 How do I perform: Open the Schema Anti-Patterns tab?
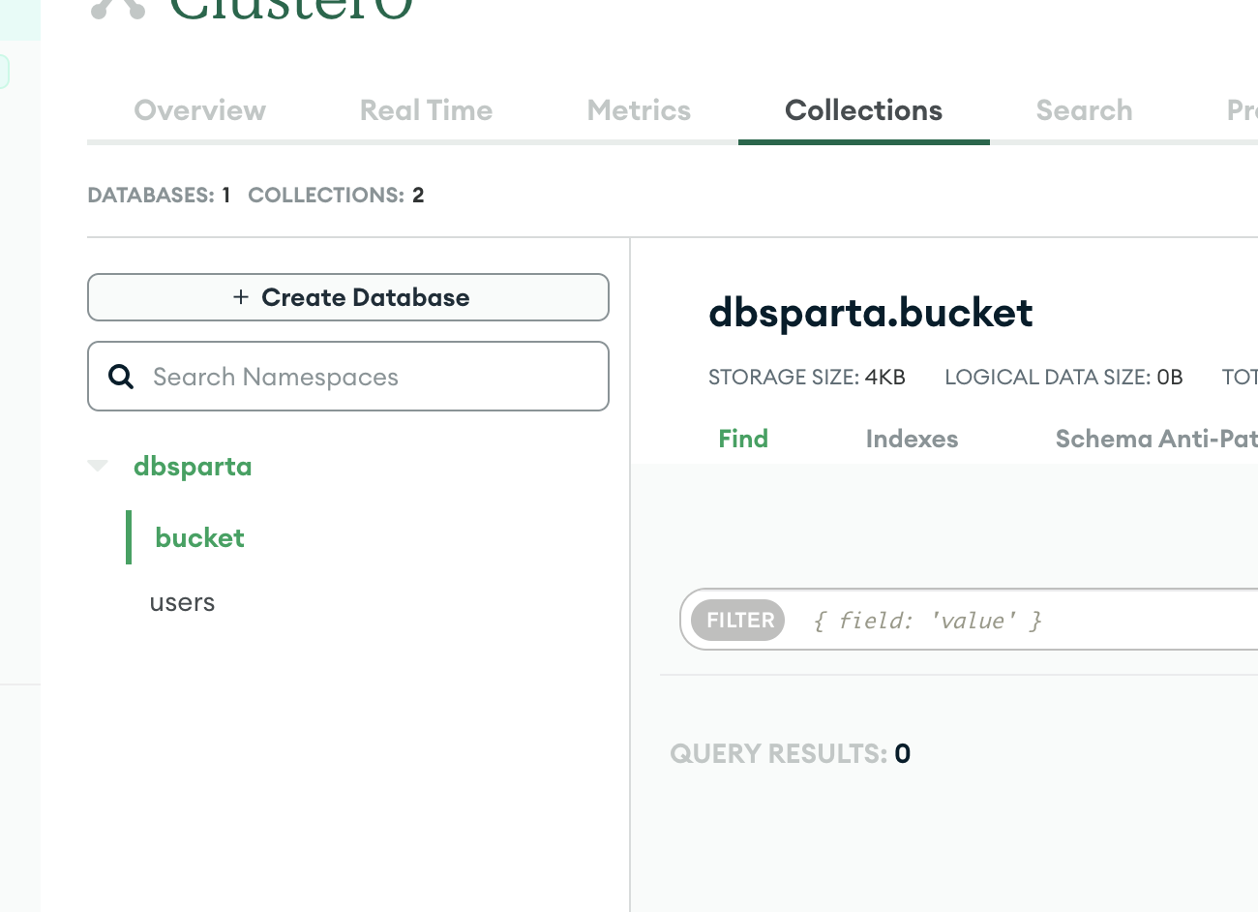[x=1156, y=439]
